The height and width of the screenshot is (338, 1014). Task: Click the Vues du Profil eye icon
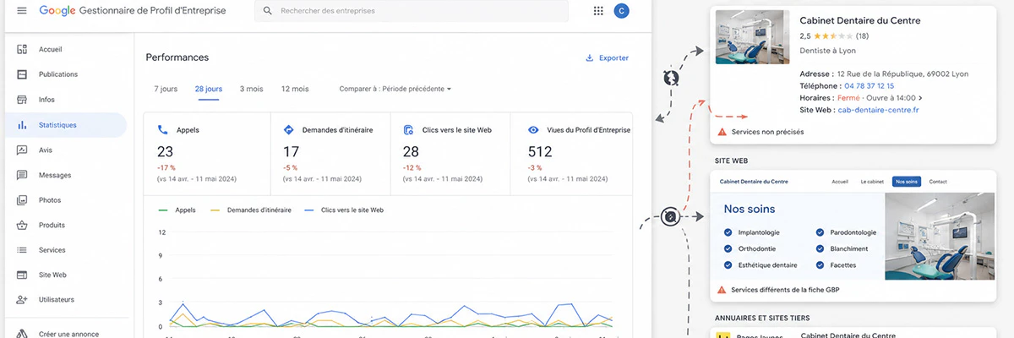click(533, 130)
